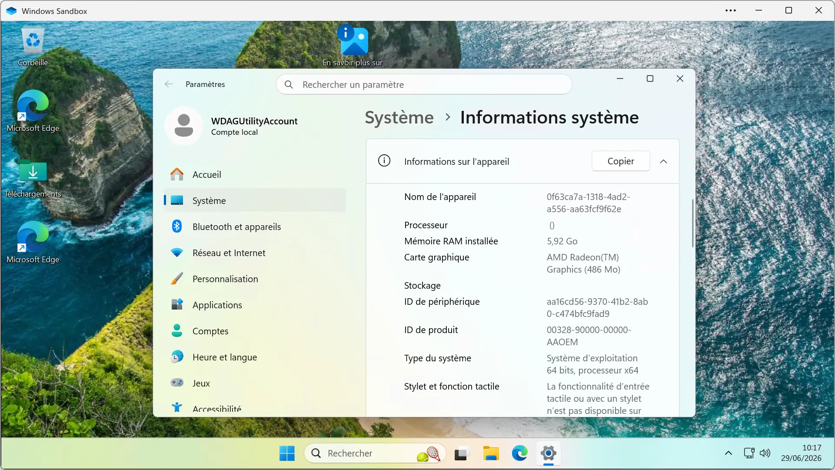Click the WDAGUtilityAccount avatar picture
835x470 pixels.
click(184, 126)
